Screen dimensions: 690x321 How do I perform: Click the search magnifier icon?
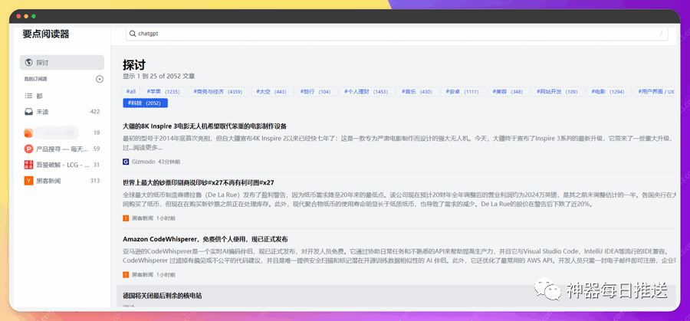[x=133, y=34]
